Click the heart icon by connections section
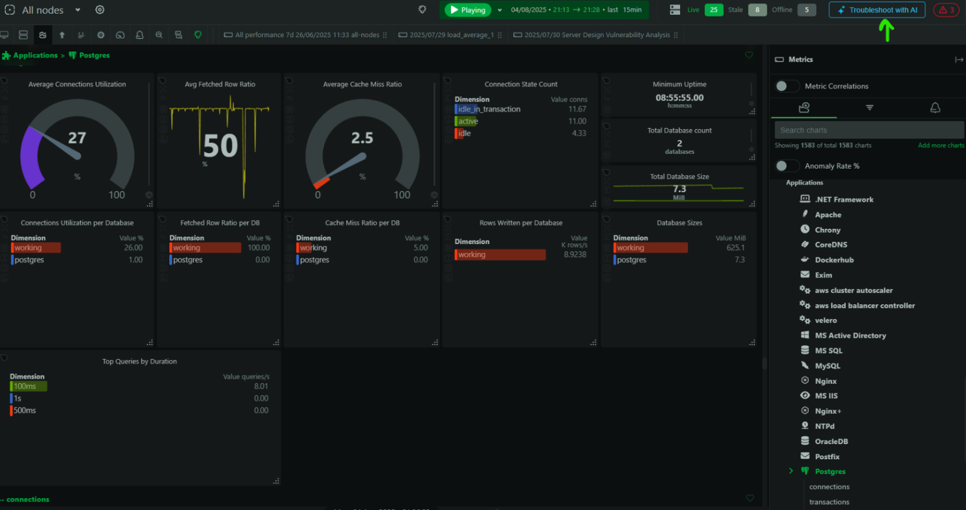This screenshot has width=966, height=510. click(750, 498)
